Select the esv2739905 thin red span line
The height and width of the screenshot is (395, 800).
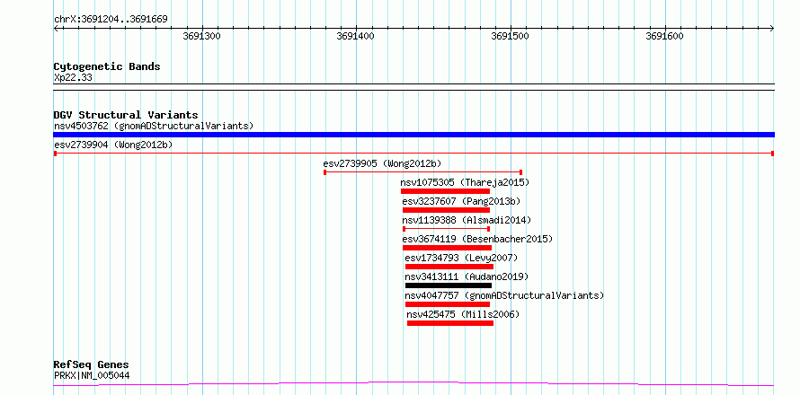423,172
